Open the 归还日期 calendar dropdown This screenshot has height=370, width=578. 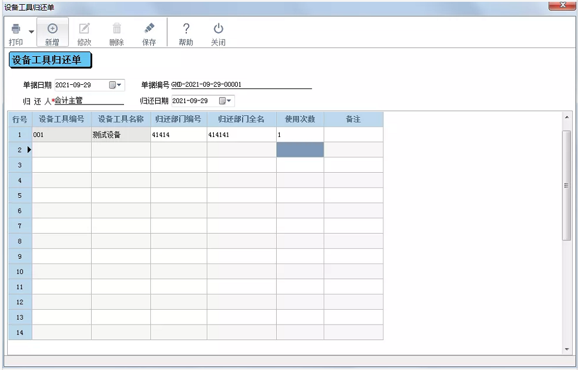click(225, 101)
